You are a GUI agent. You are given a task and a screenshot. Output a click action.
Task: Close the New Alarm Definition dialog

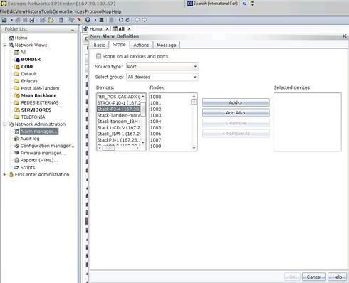pyautogui.click(x=344, y=36)
